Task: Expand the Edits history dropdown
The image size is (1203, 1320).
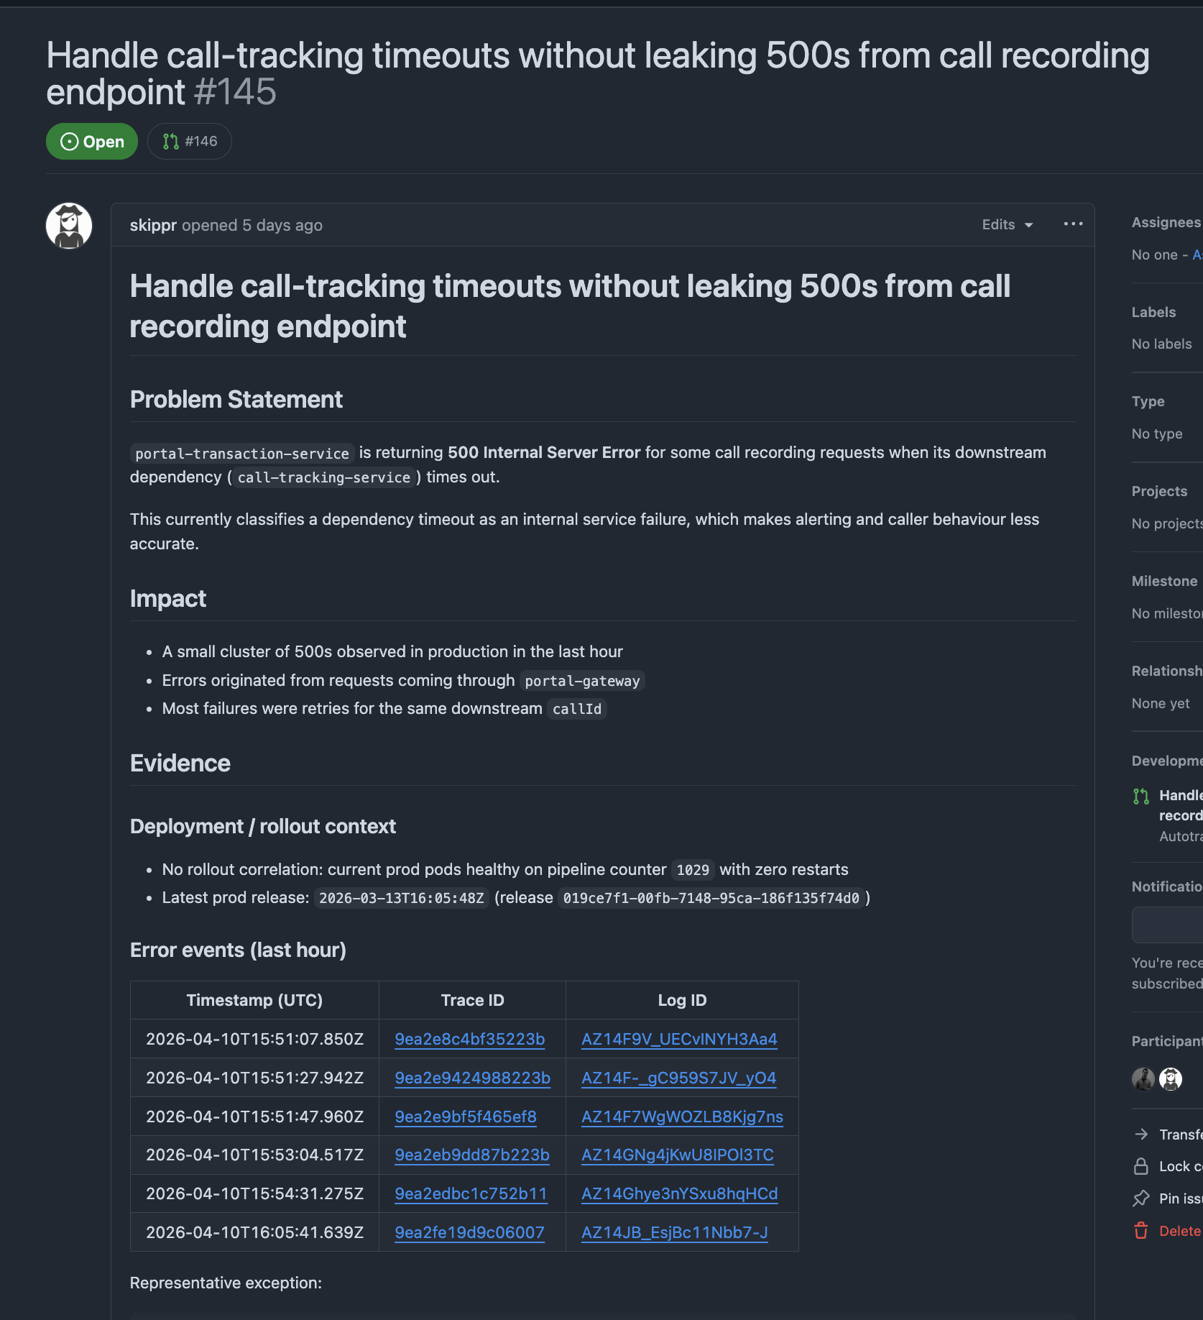Action: click(1007, 224)
